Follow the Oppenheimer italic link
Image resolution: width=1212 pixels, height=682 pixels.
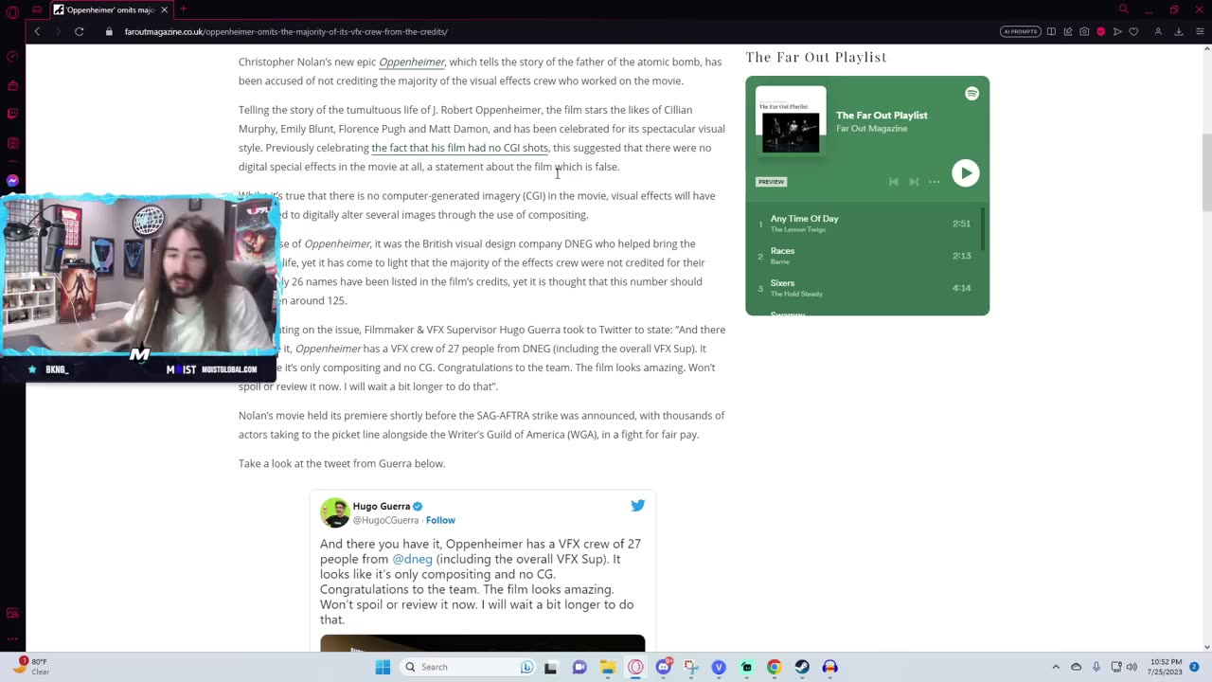[x=412, y=62]
